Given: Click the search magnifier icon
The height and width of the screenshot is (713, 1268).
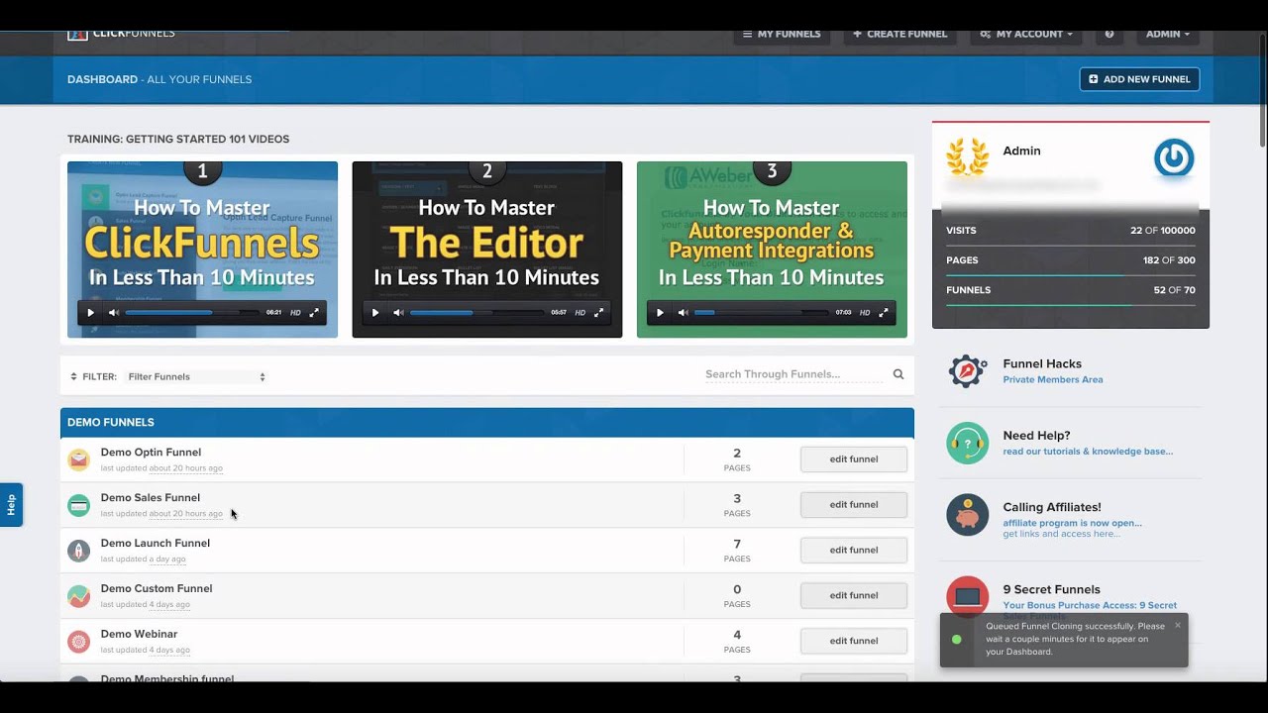Looking at the screenshot, I should pyautogui.click(x=898, y=374).
